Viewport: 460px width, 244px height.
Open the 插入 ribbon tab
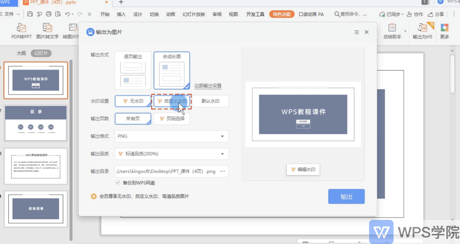click(121, 14)
